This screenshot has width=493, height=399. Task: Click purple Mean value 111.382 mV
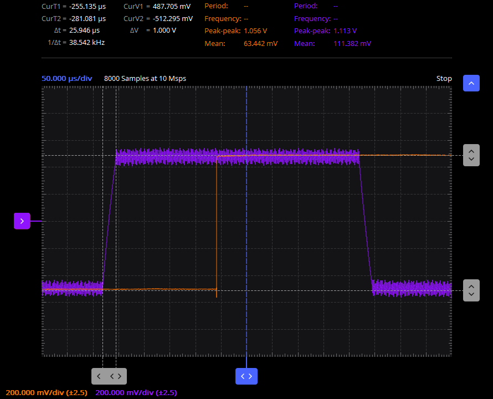(352, 43)
